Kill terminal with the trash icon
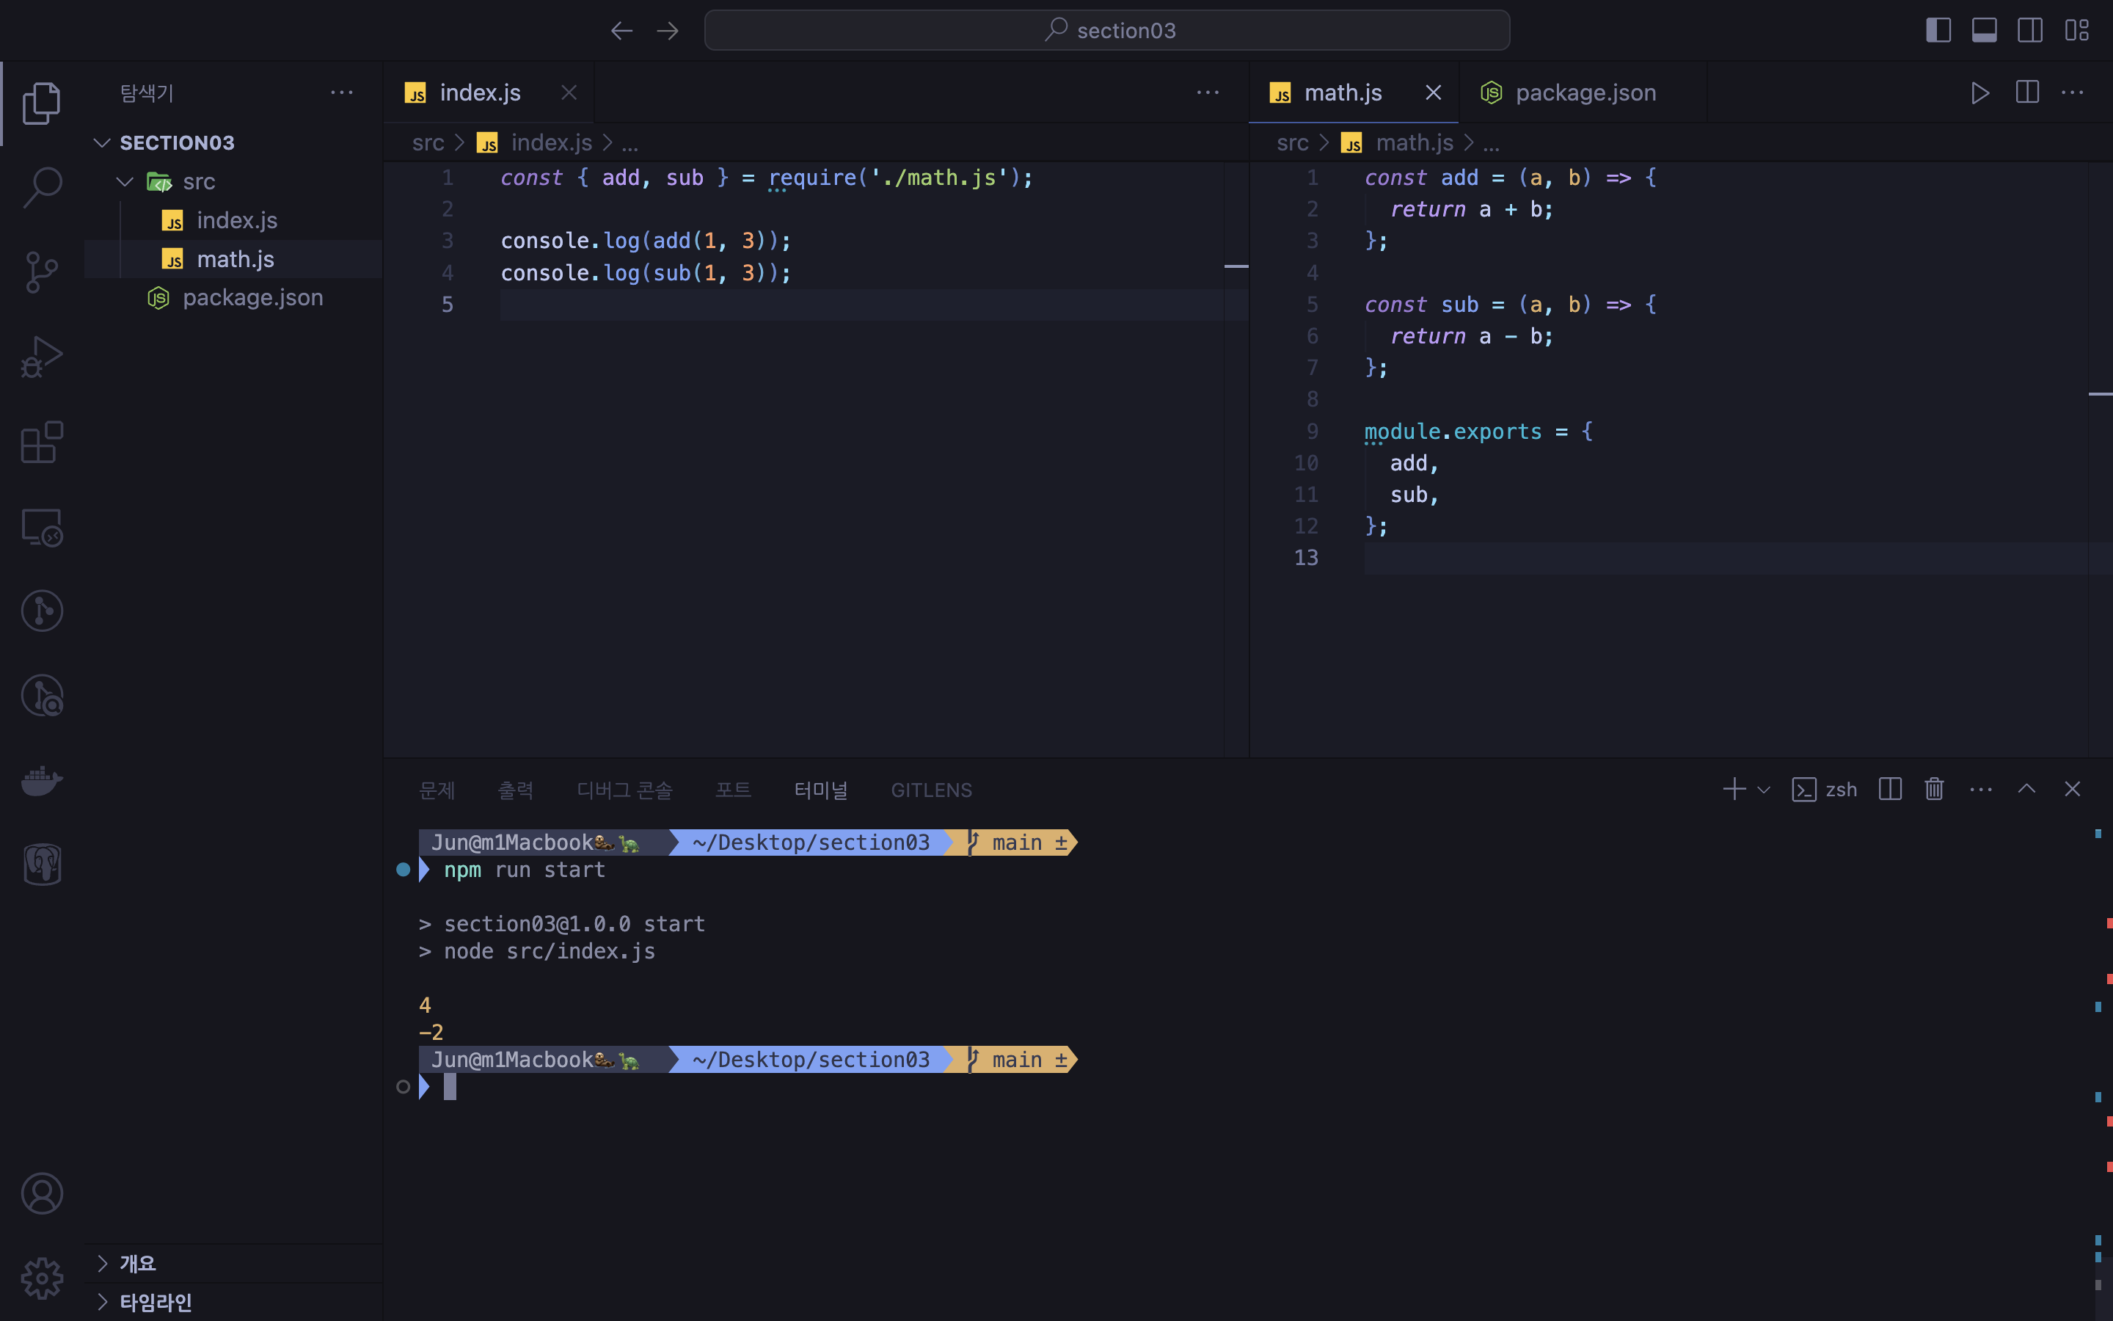The height and width of the screenshot is (1321, 2113). (x=1934, y=789)
